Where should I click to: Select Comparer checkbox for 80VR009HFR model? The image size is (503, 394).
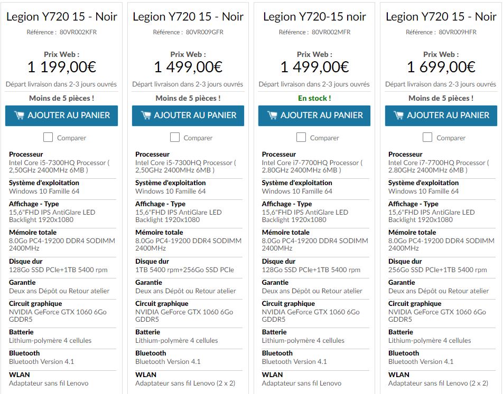pyautogui.click(x=427, y=138)
